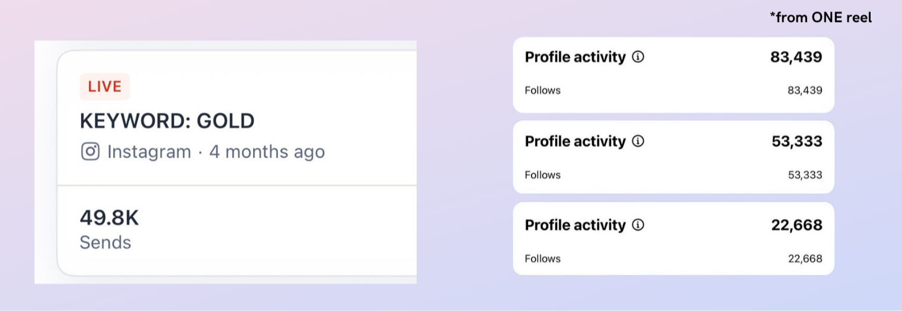This screenshot has height=311, width=902.
Task: Select the 49.8K sends figure
Action: pyautogui.click(x=109, y=218)
